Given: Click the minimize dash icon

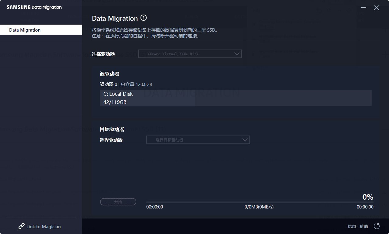Looking at the screenshot, I should click(x=363, y=8).
